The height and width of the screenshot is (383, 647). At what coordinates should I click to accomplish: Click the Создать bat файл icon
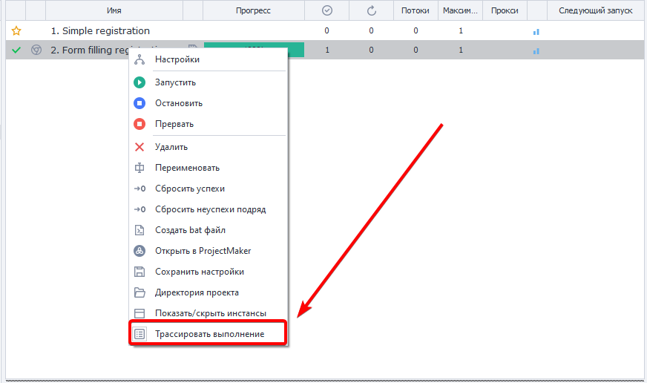[x=139, y=230]
